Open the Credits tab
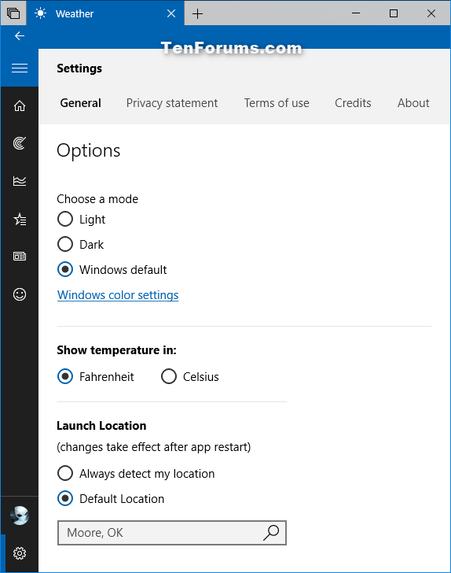 (x=353, y=103)
